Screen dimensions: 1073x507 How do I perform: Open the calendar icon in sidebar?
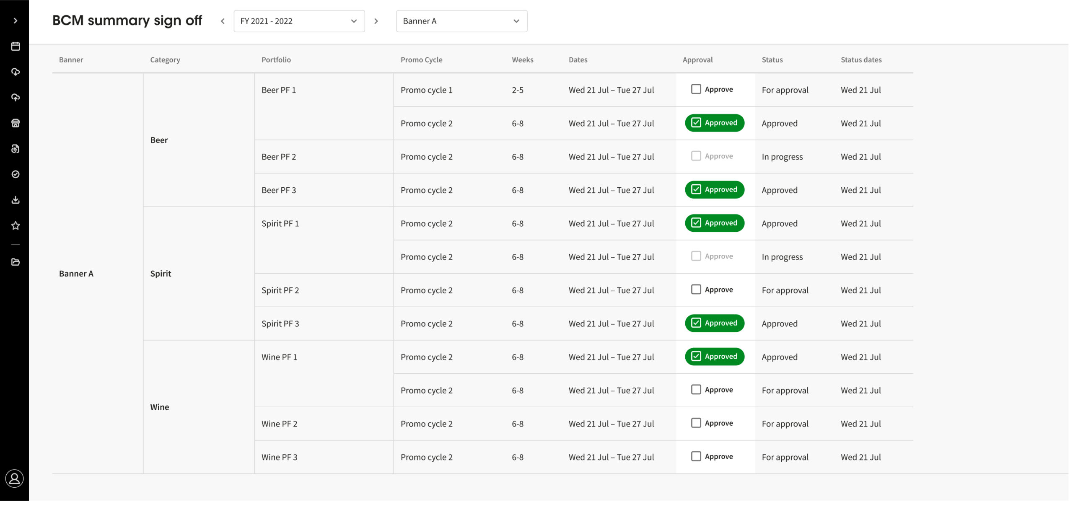click(16, 46)
